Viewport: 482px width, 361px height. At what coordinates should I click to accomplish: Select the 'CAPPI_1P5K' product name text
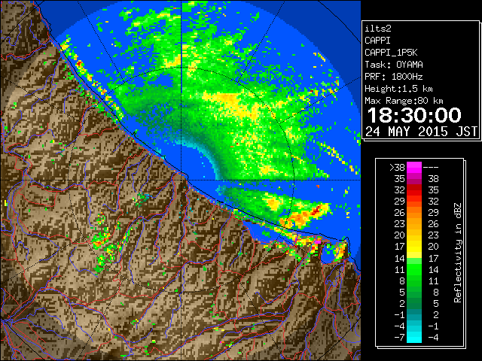391,53
